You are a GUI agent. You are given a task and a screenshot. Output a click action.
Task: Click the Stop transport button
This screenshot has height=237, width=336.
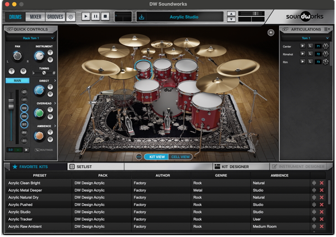pyautogui.click(x=105, y=16)
